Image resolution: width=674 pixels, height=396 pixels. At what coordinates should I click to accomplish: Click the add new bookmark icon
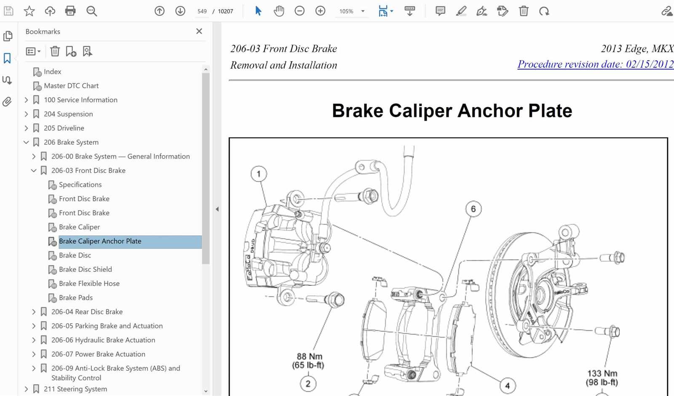71,51
